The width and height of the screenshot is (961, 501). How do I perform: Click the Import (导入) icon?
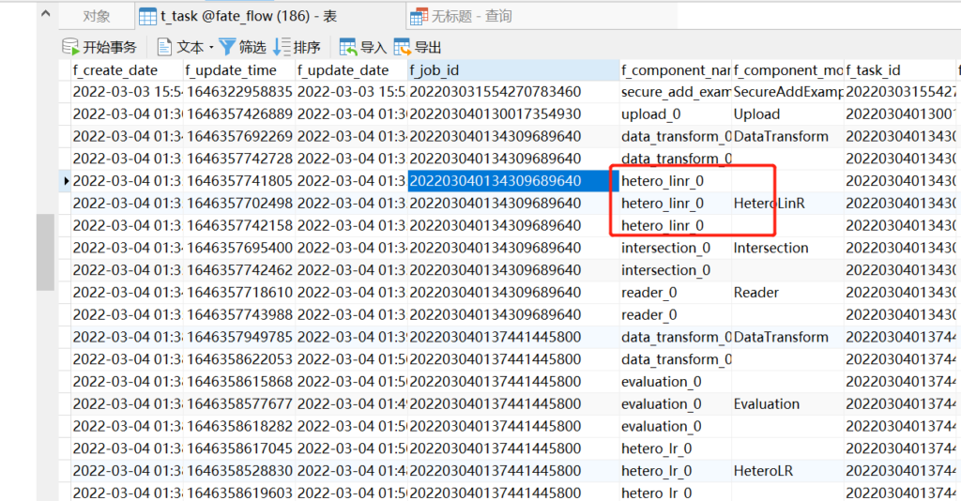tap(348, 47)
